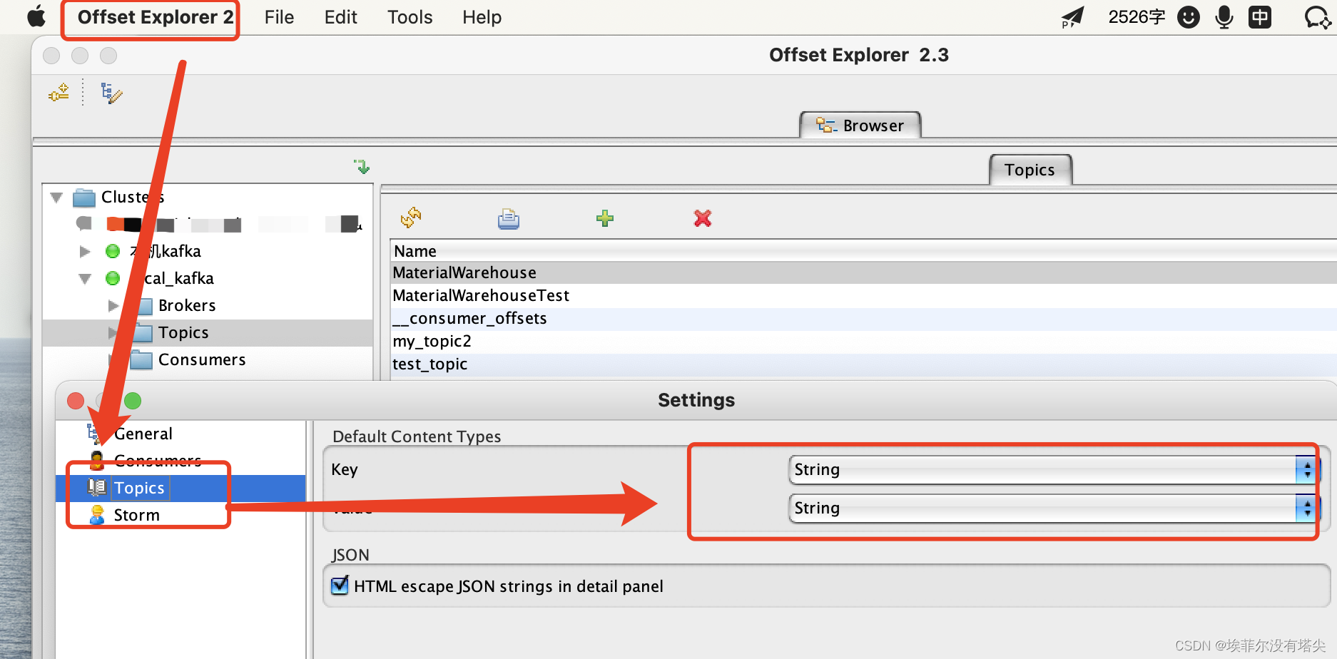Open the Tools menu
This screenshot has width=1337, height=659.
coord(410,17)
